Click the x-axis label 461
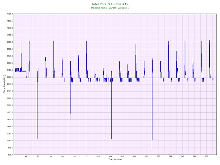Screen dimensions: 220x165 (134, 156)
